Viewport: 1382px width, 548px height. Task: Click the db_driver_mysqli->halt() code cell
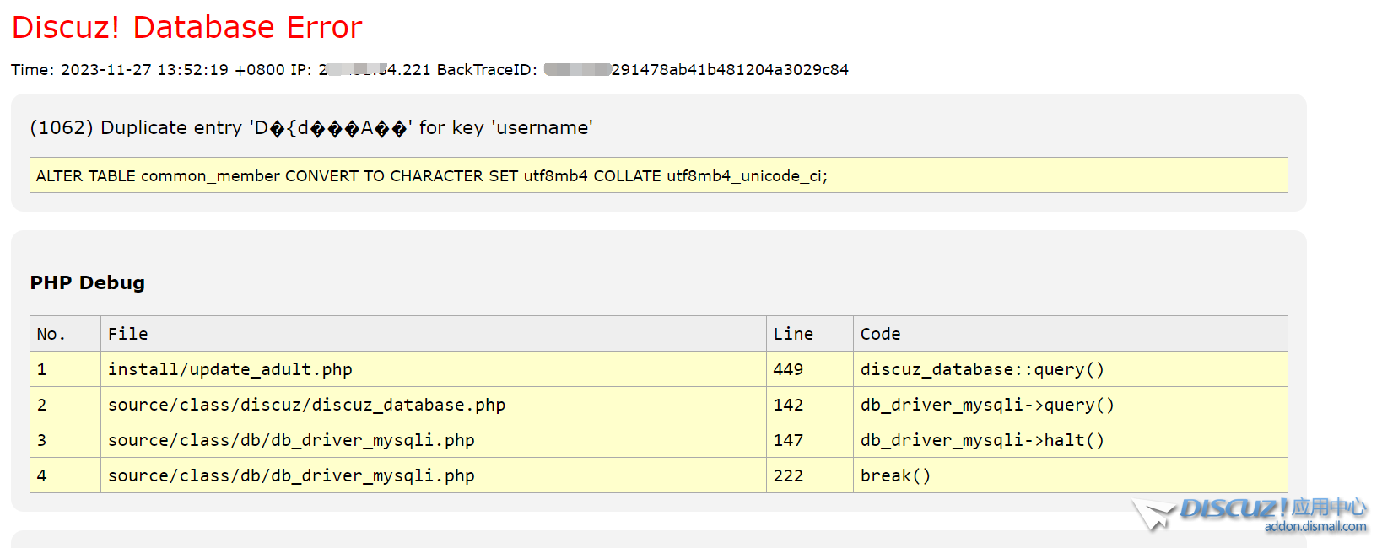click(x=982, y=440)
